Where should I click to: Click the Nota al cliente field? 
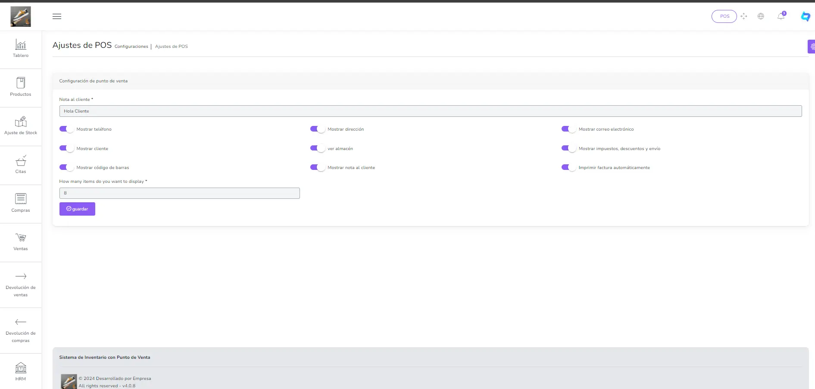point(430,111)
